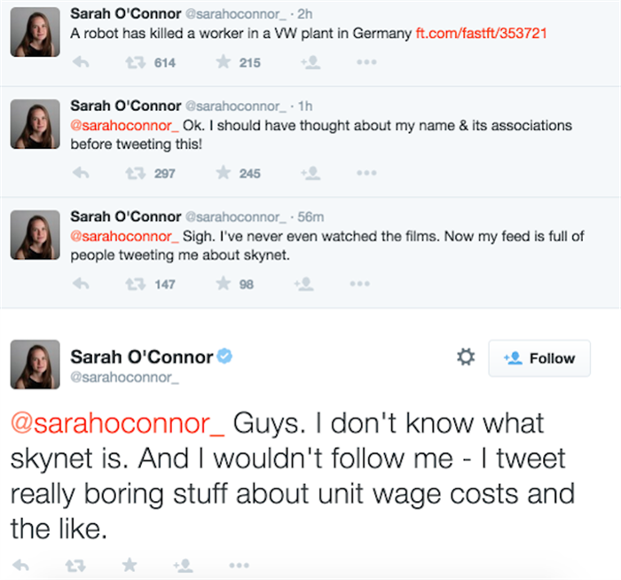This screenshot has width=621, height=580.
Task: Favorite the tweet with 245 stars
Action: pos(222,174)
